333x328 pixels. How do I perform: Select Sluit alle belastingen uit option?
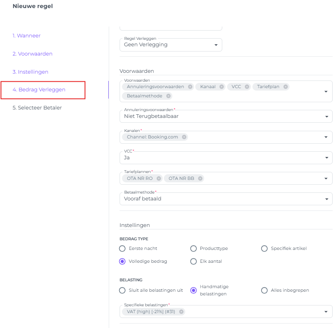[x=122, y=290]
